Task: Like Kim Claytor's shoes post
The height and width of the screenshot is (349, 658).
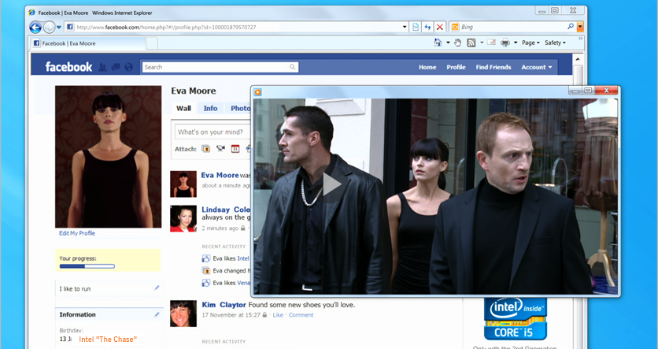Action: point(278,315)
